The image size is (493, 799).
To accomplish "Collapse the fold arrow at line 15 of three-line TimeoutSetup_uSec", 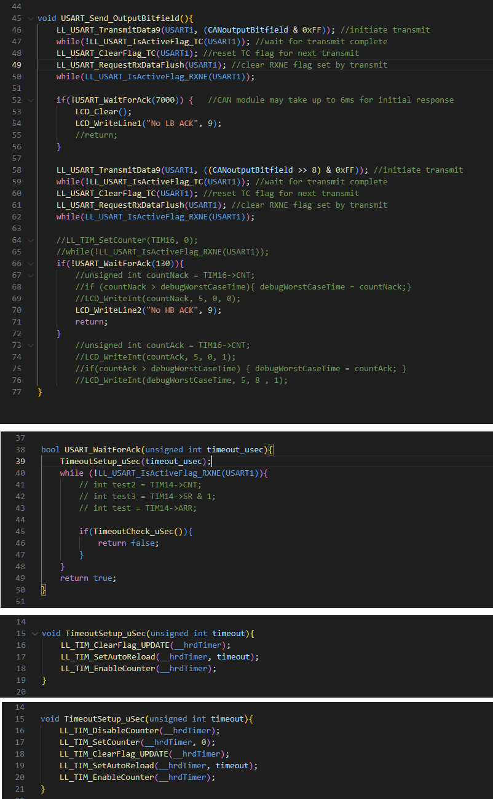I will click(35, 634).
